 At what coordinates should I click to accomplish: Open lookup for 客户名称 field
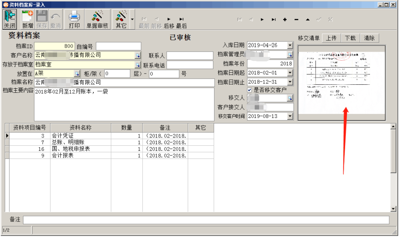click(x=138, y=55)
